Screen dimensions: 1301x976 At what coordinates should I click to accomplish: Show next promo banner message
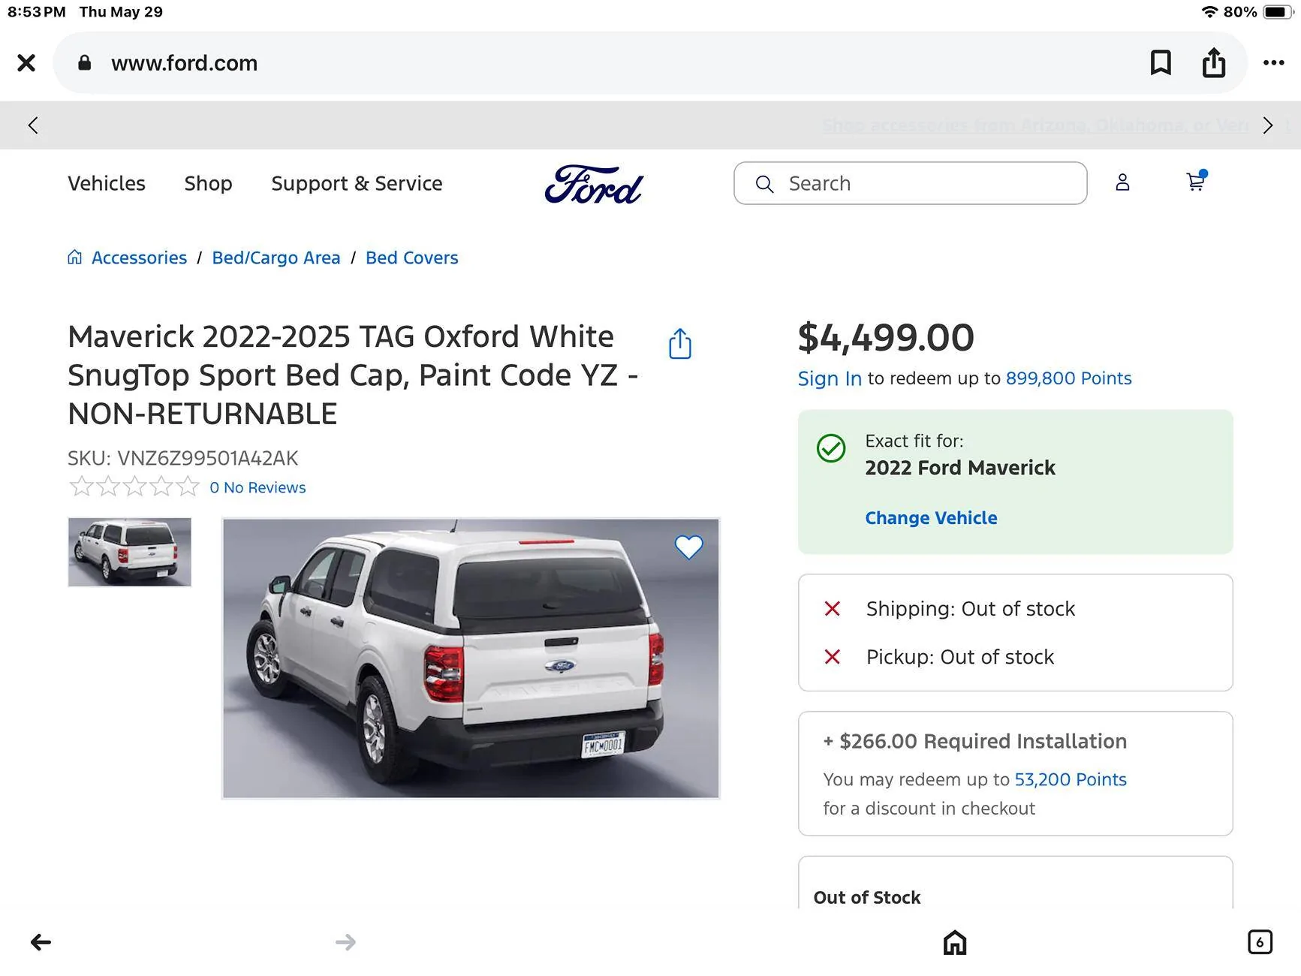[1268, 125]
